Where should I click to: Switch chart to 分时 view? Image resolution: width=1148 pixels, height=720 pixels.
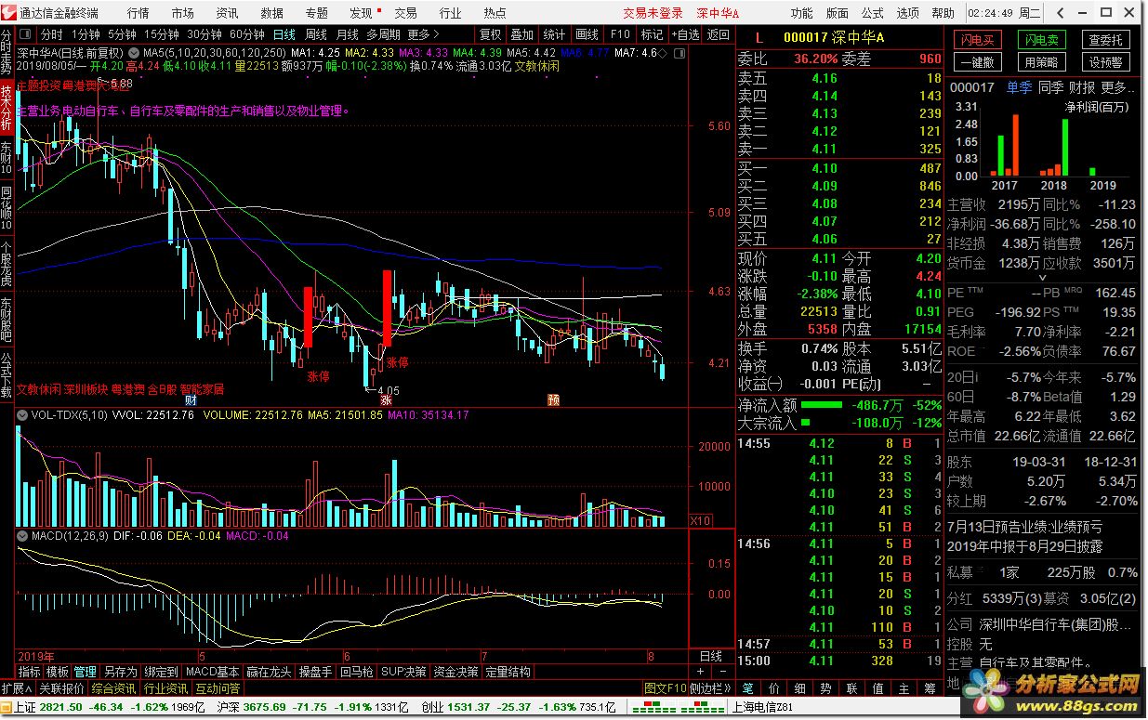(x=52, y=34)
